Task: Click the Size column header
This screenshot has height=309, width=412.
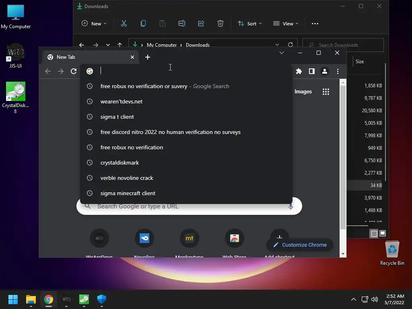Action: pos(360,62)
